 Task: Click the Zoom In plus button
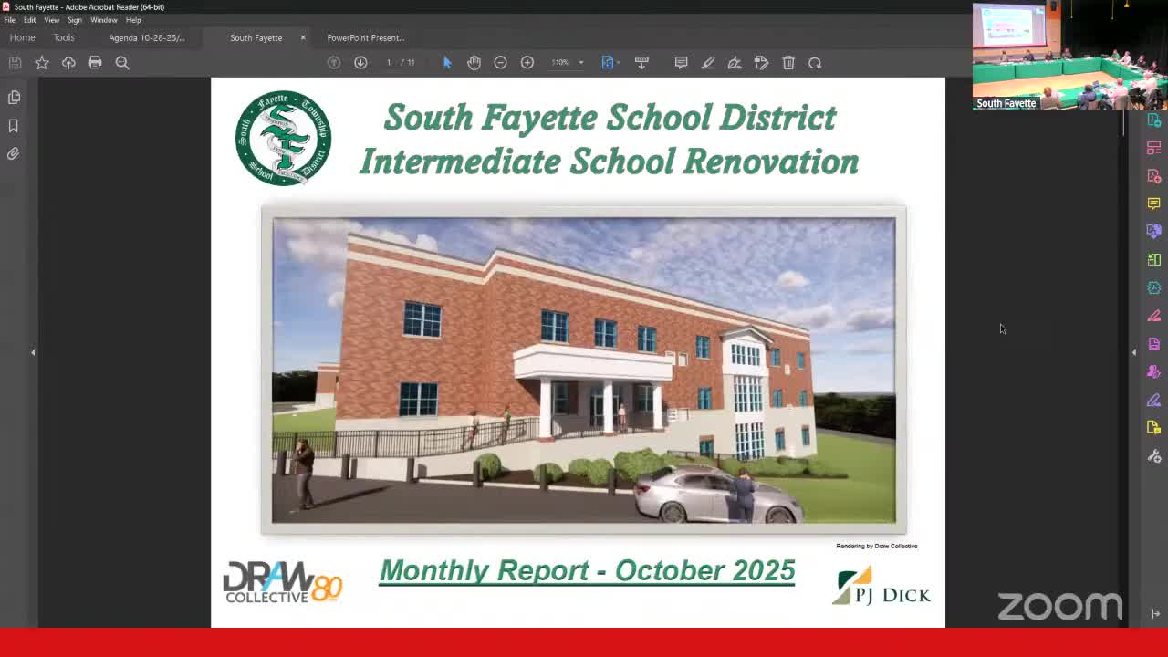527,62
